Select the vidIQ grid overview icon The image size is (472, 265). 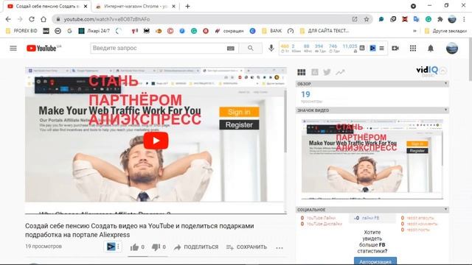[x=302, y=72]
